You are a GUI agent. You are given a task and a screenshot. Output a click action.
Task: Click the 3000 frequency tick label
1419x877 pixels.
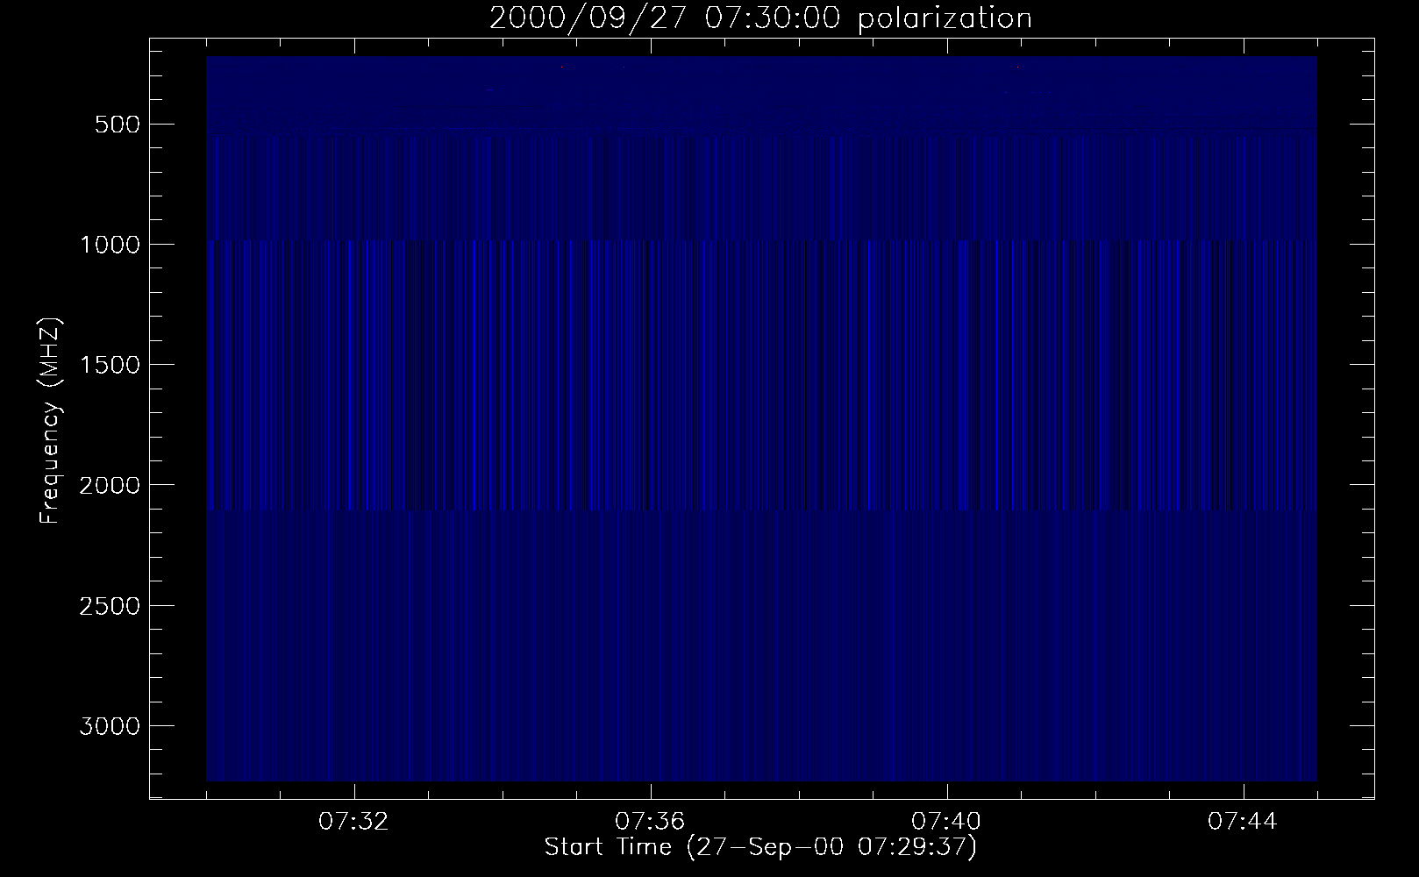point(109,726)
